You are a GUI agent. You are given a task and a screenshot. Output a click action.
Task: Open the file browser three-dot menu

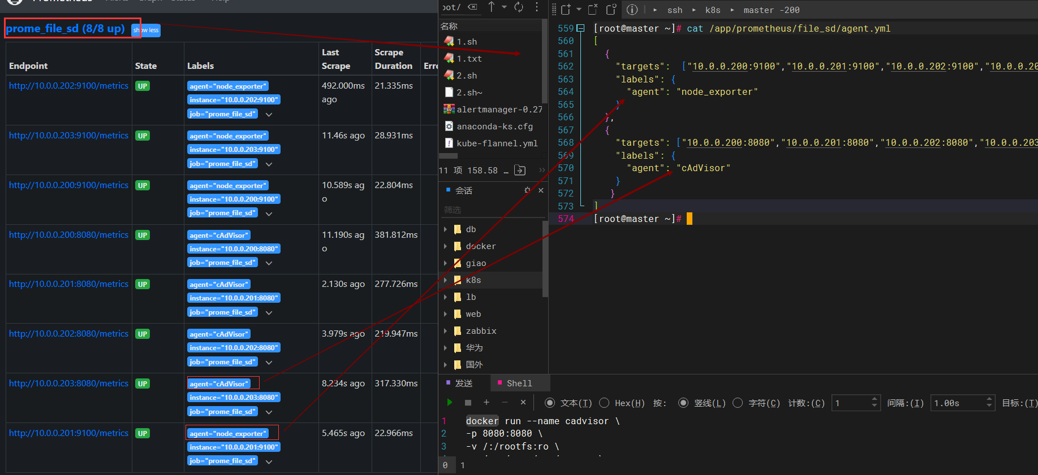537,7
